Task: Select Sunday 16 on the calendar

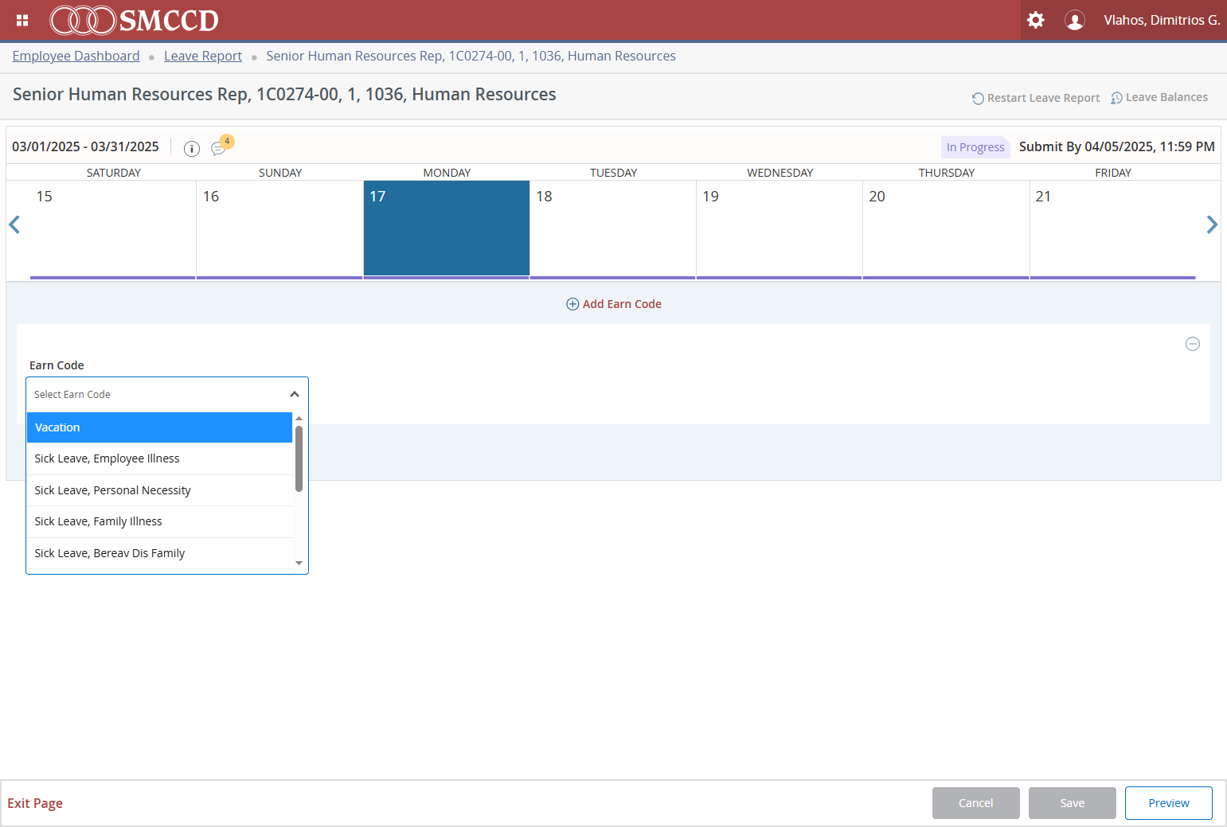Action: (x=279, y=229)
